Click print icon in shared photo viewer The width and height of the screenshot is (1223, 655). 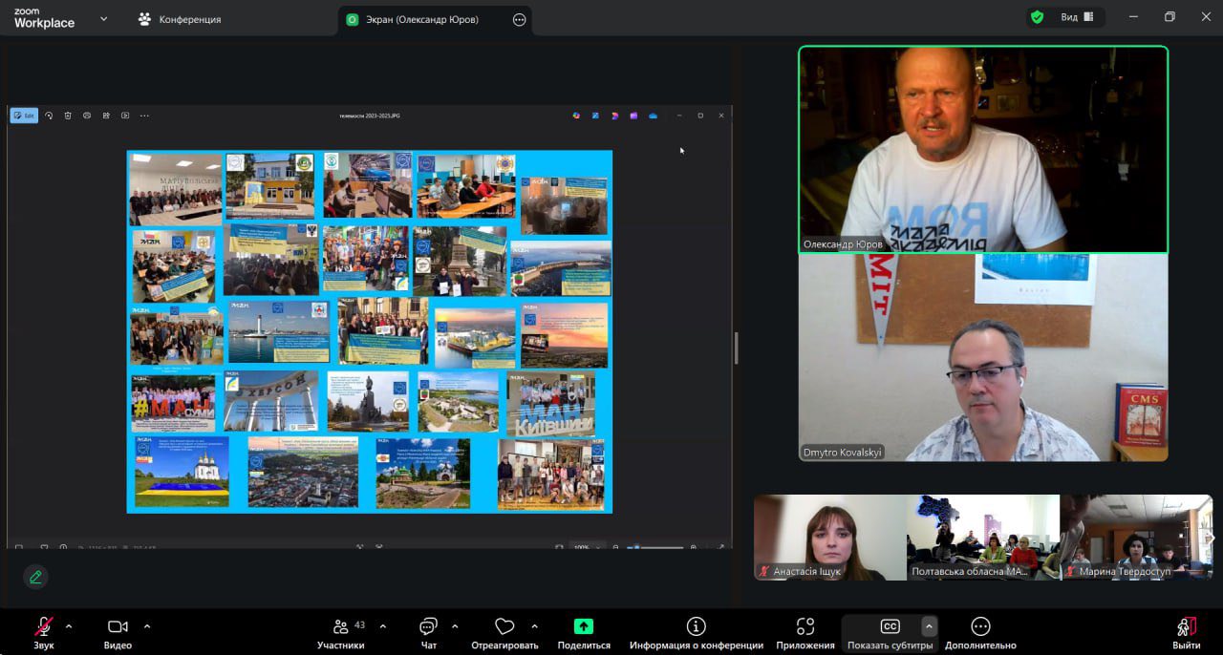[x=87, y=116]
